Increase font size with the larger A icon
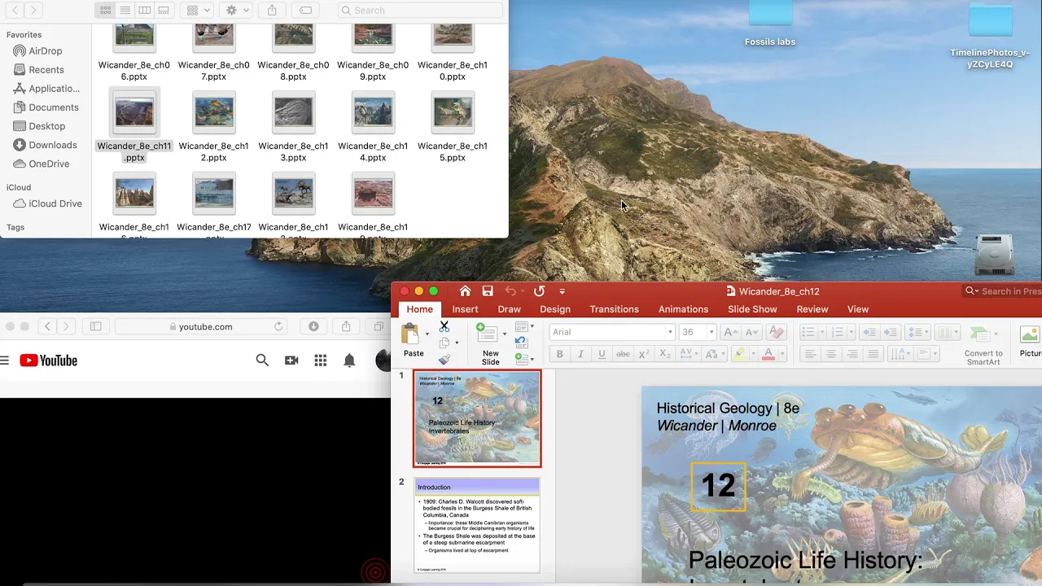Screen dimensions: 1042x586 tap(730, 332)
